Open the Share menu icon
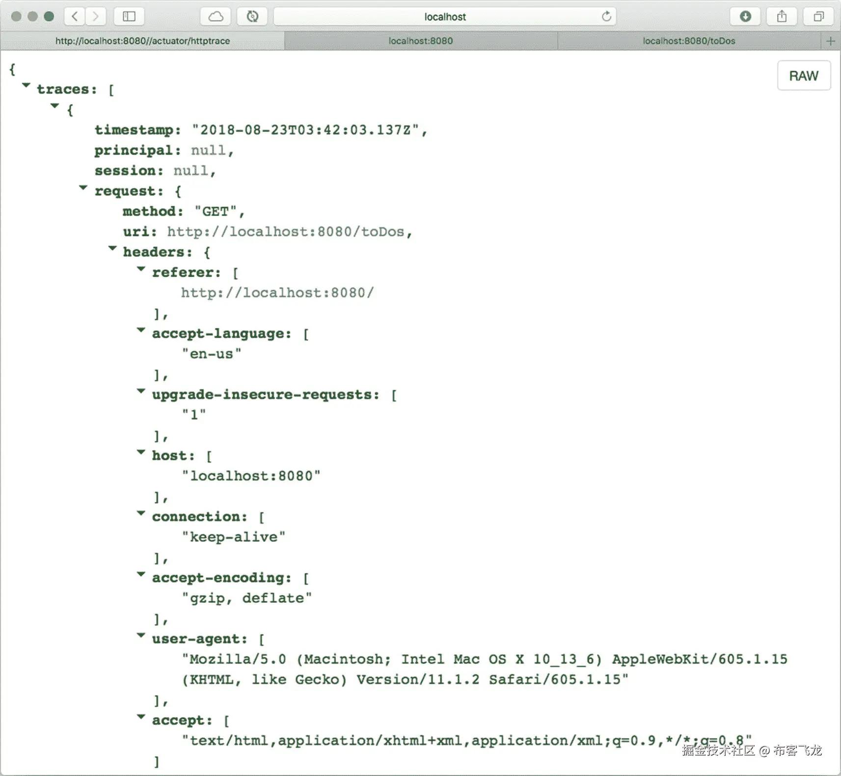 coord(781,16)
